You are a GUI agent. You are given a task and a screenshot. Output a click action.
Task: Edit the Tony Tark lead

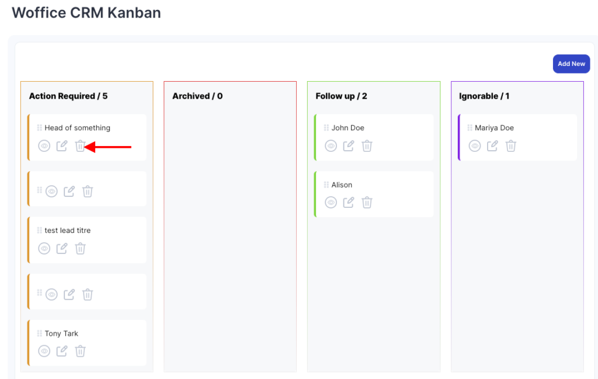pyautogui.click(x=62, y=352)
